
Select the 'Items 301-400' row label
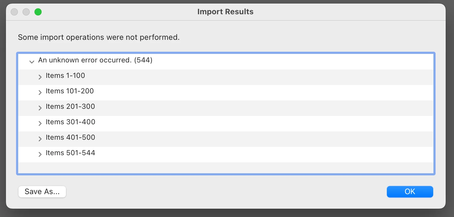[x=70, y=122]
